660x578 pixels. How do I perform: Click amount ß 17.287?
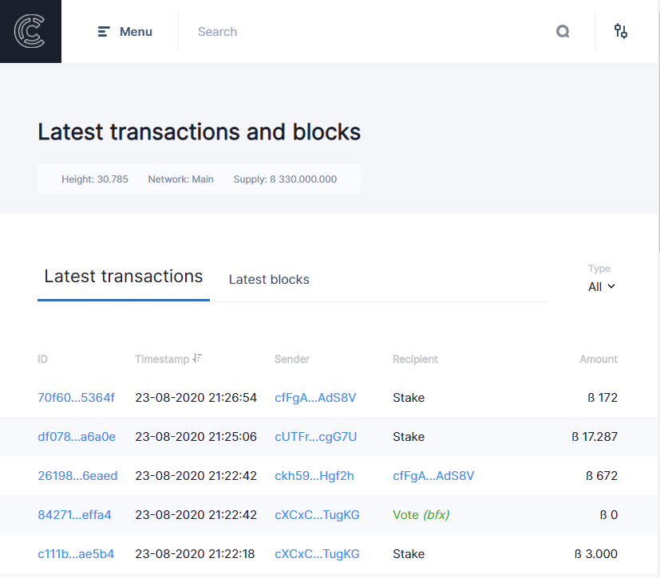[595, 437]
